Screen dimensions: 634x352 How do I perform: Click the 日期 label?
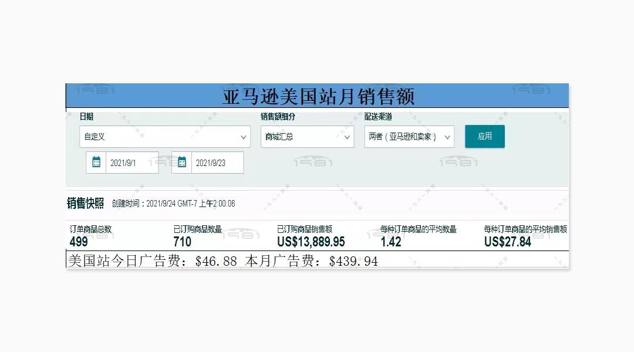pyautogui.click(x=86, y=116)
